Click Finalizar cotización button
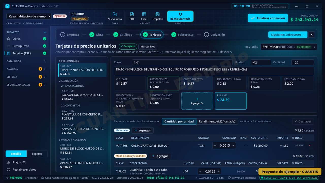This screenshot has width=325, height=183. coord(268,18)
